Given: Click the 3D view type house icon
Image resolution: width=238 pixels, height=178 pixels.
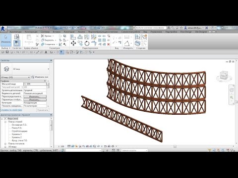Looking at the screenshot, I should pyautogui.click(x=6, y=69).
